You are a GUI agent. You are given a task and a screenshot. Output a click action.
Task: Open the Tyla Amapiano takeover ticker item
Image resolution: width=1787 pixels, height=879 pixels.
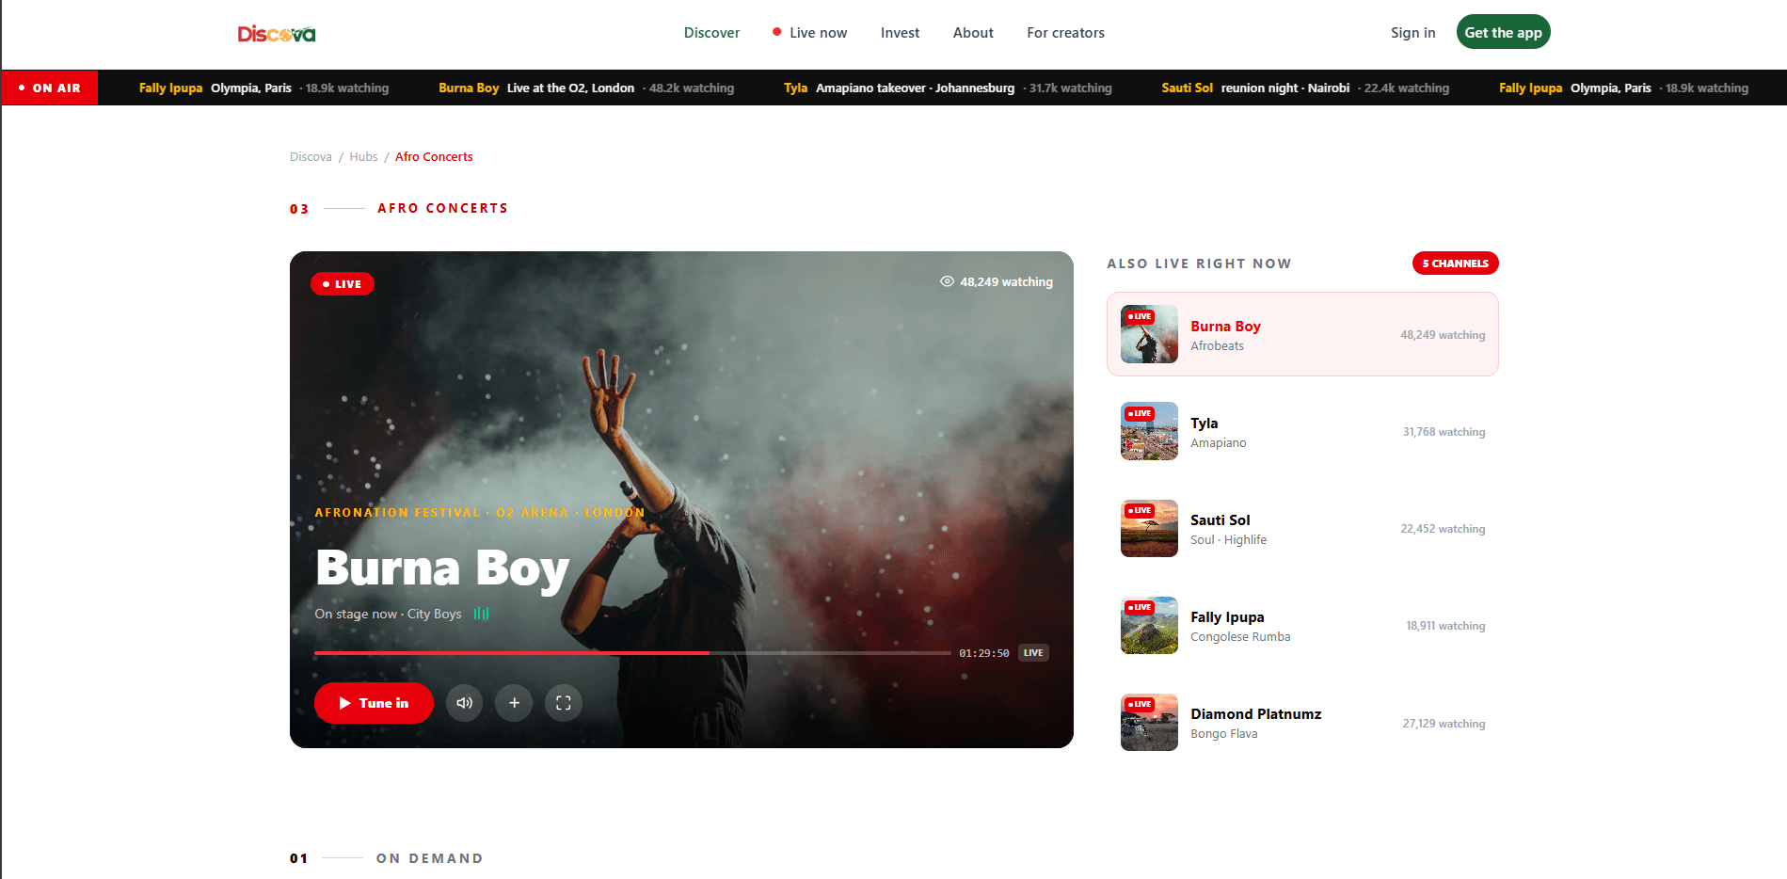point(948,88)
